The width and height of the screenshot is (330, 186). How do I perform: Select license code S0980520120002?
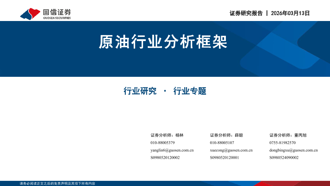(165, 158)
